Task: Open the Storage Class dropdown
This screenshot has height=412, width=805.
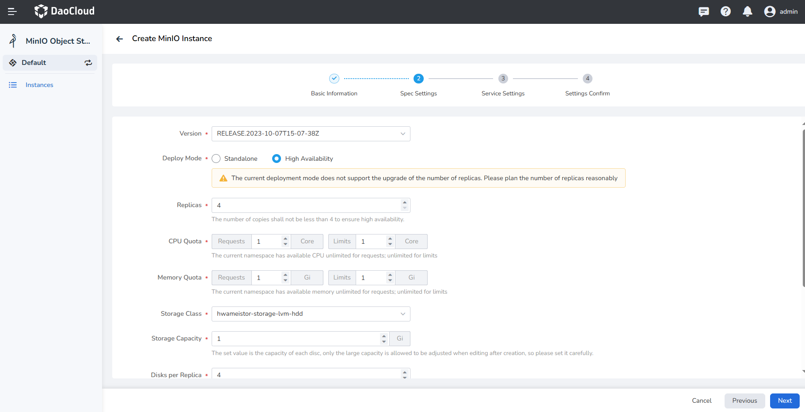Action: pos(311,314)
